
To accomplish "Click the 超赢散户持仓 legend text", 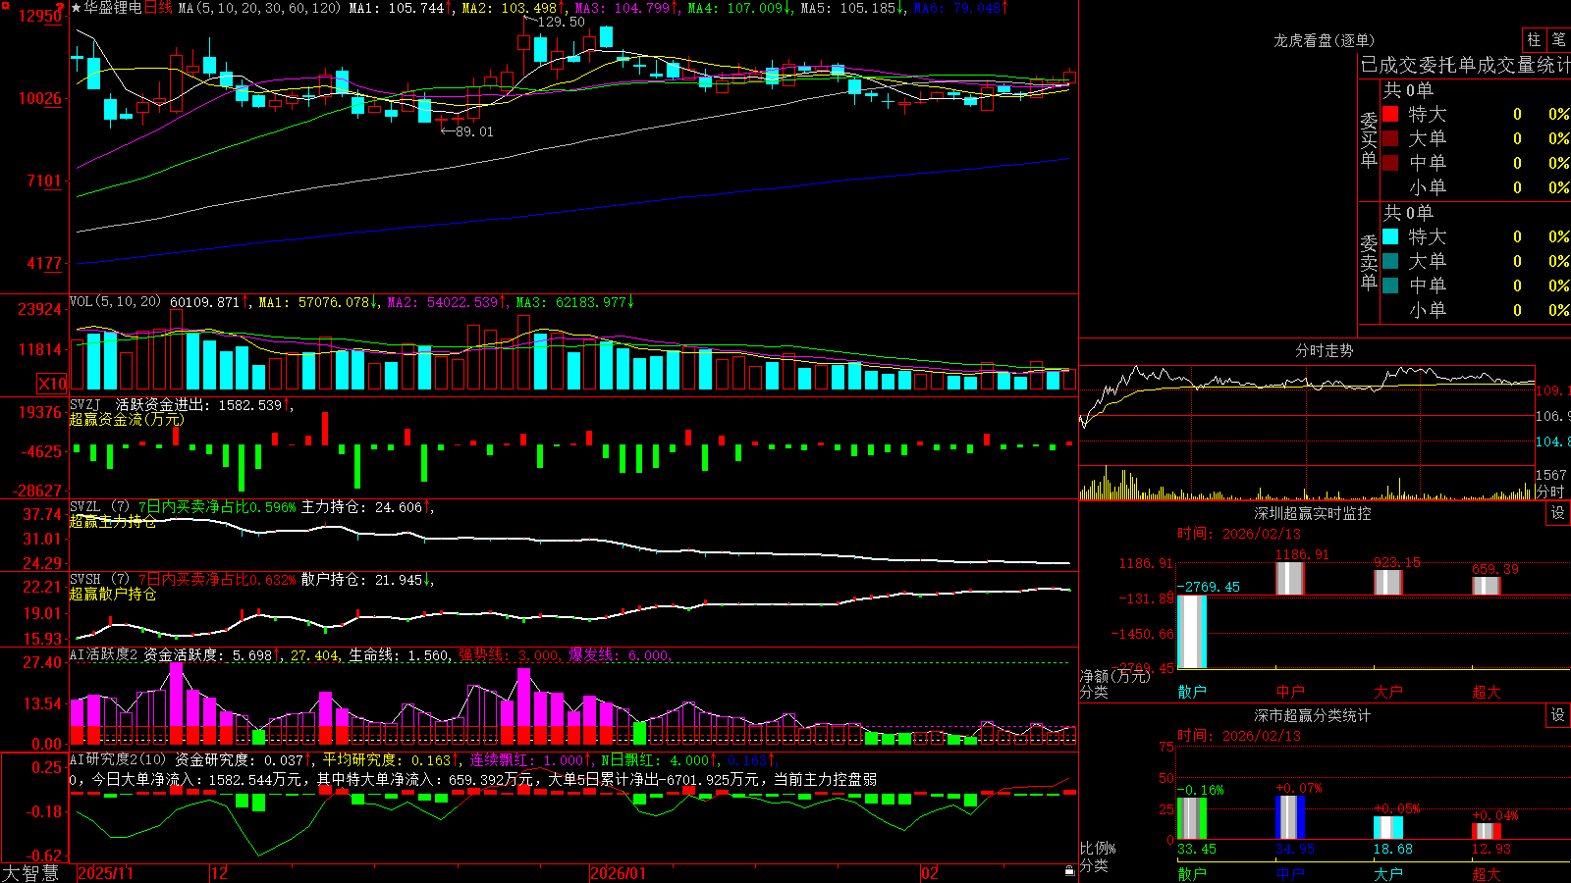I will [113, 594].
